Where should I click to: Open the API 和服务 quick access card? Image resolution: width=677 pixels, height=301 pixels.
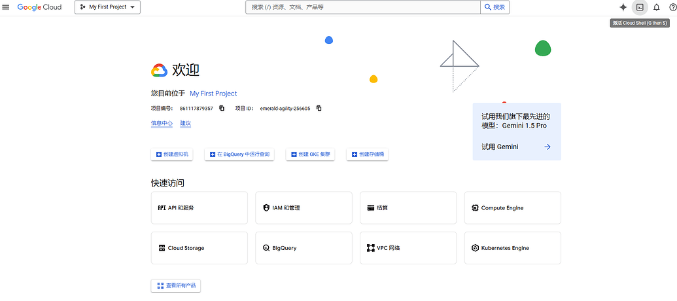pos(200,207)
